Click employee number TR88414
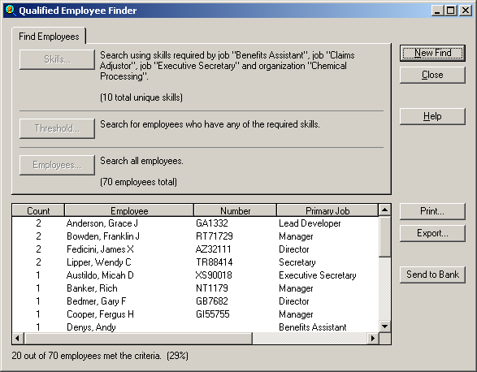The height and width of the screenshot is (372, 477). coord(215,262)
